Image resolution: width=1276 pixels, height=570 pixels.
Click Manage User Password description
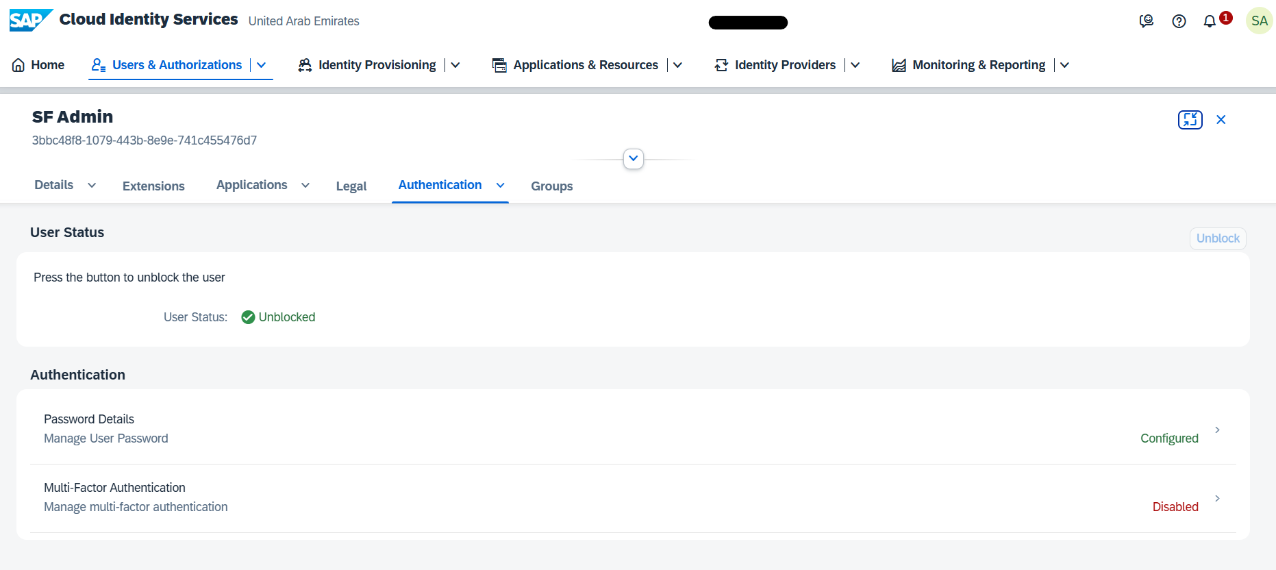[x=106, y=438]
